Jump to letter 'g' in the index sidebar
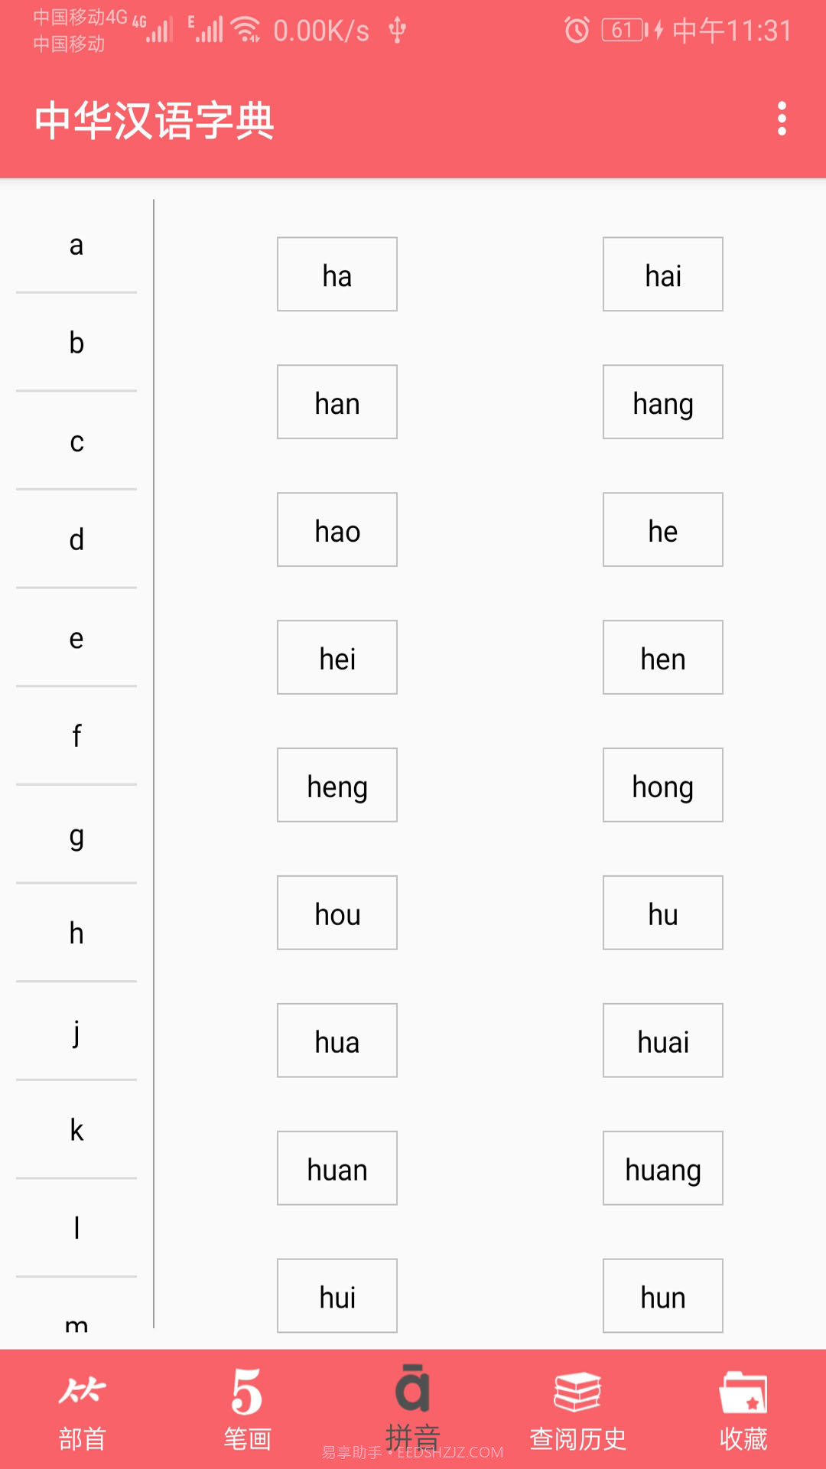 (75, 839)
